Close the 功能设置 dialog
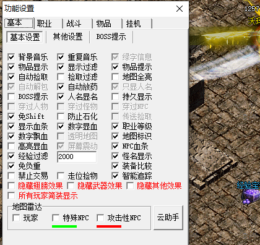Viewport: 260px width, 245px height. point(180,9)
